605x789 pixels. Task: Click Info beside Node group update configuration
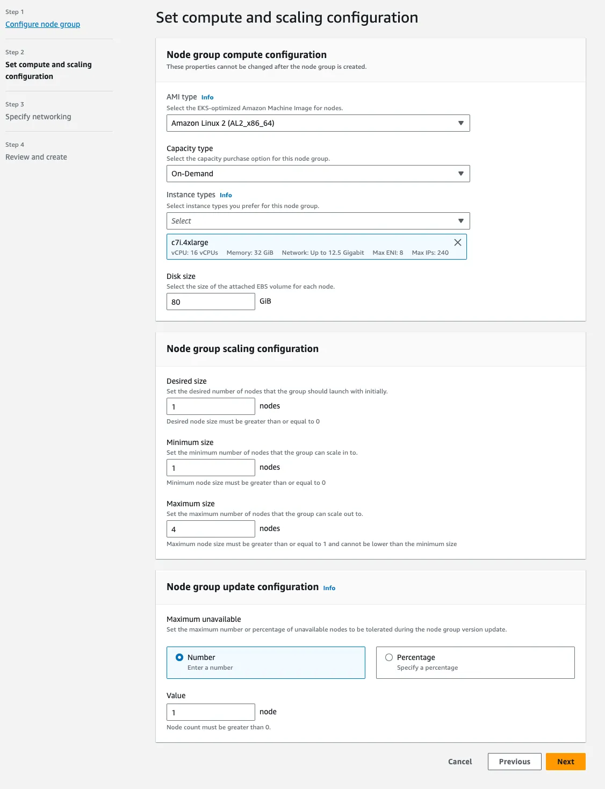coord(329,588)
